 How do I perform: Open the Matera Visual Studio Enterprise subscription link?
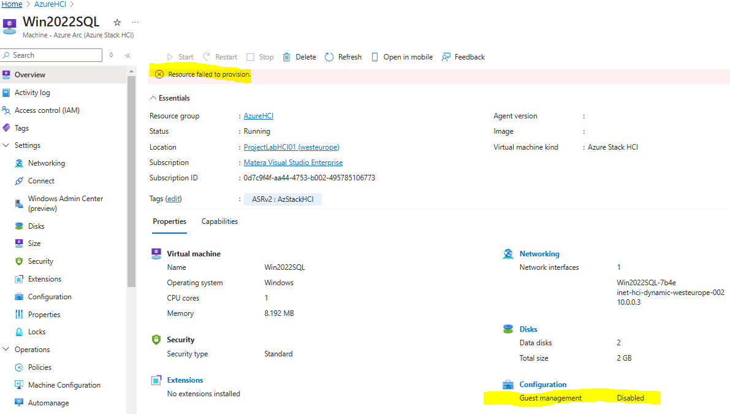(x=294, y=163)
